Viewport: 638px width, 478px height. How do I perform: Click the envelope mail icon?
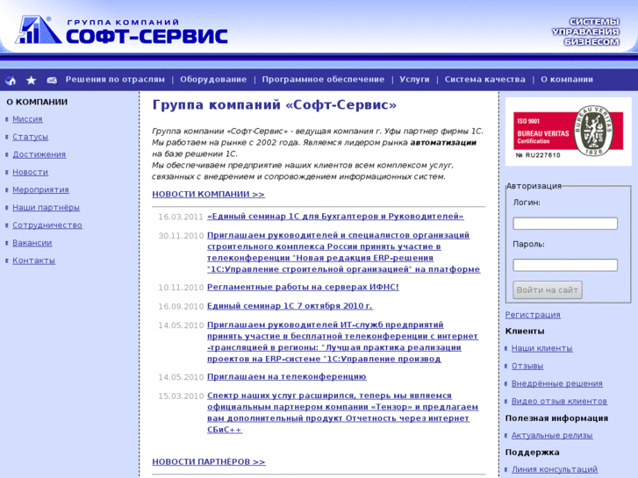52,80
